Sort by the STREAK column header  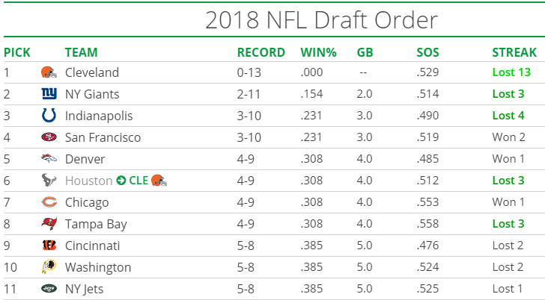[x=514, y=52]
